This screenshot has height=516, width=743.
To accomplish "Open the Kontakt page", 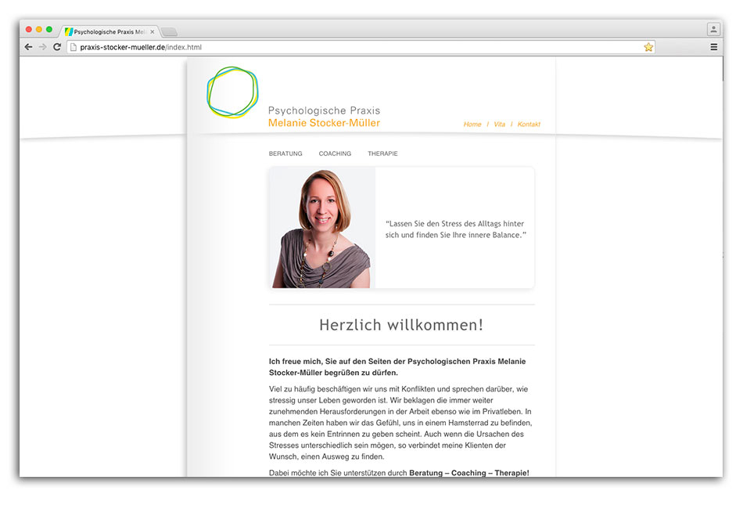I will click(x=529, y=124).
